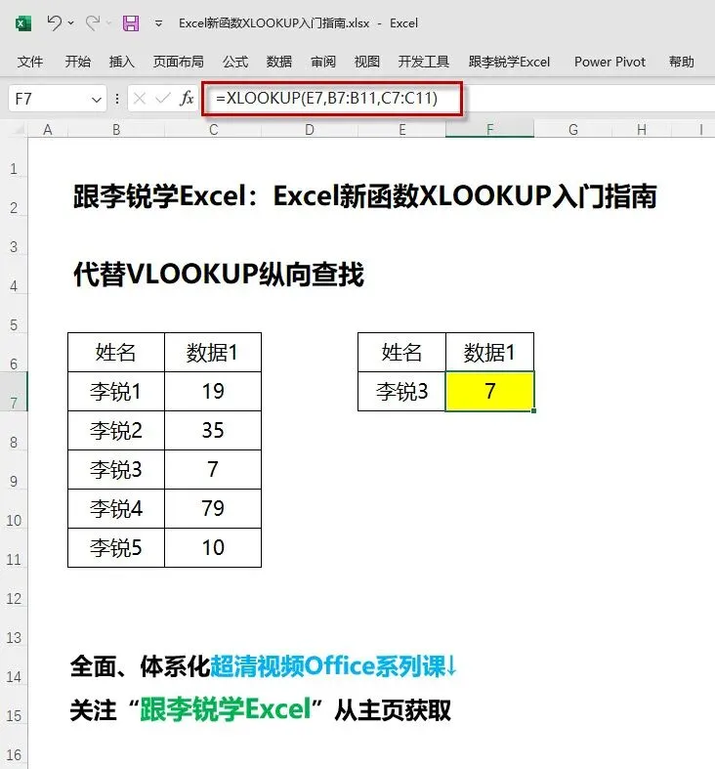
Task: Click the Select All corner triangle
Action: click(x=19, y=130)
